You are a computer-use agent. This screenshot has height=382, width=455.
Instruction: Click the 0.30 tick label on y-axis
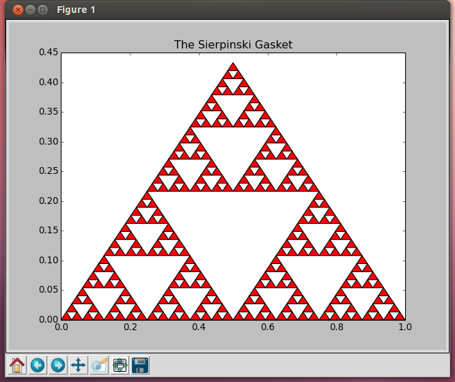click(x=47, y=142)
